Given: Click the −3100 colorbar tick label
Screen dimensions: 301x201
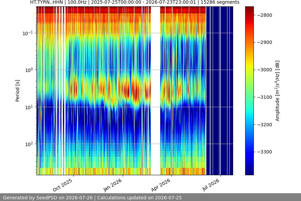Looking at the screenshot, I should point(265,97).
